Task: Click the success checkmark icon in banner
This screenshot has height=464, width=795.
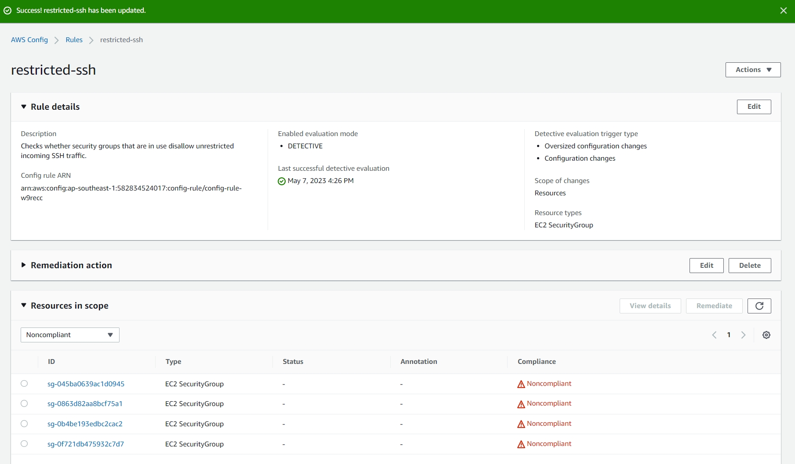Action: pos(7,11)
